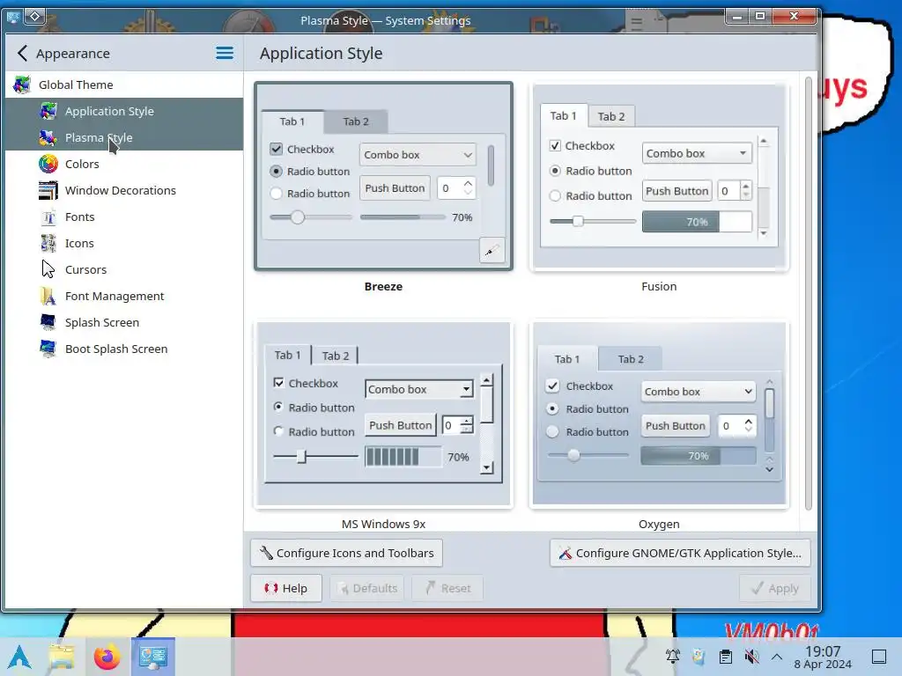Image resolution: width=902 pixels, height=676 pixels.
Task: Open the Combo box in Breeze preview
Action: (x=418, y=155)
